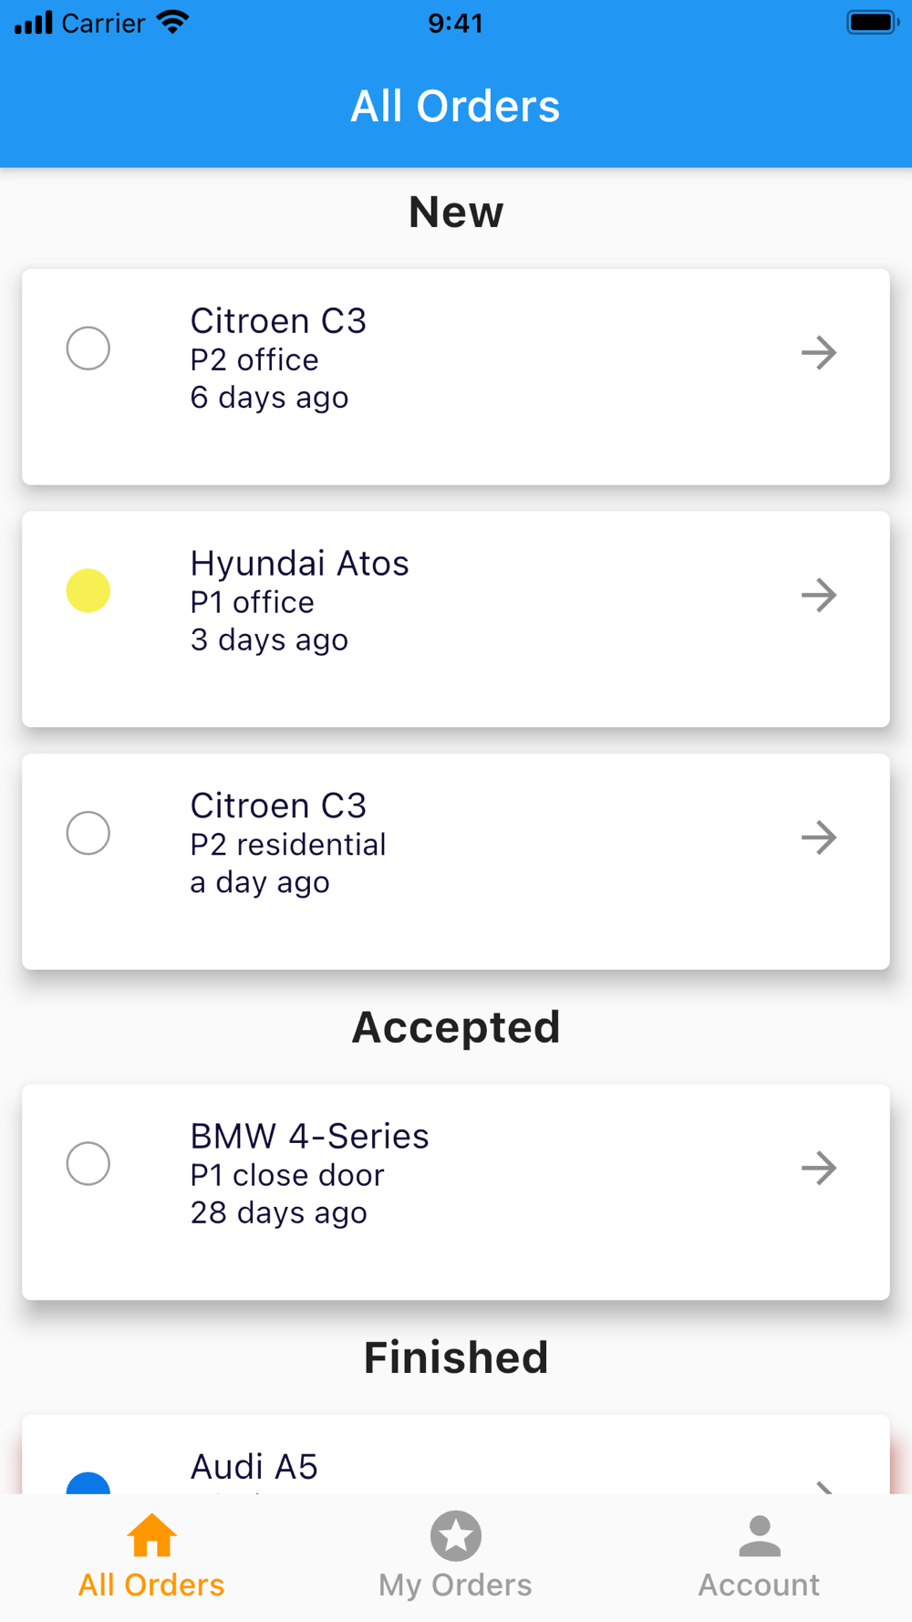Tap the orange house All Orders icon
The width and height of the screenshot is (912, 1622).
pos(151,1534)
